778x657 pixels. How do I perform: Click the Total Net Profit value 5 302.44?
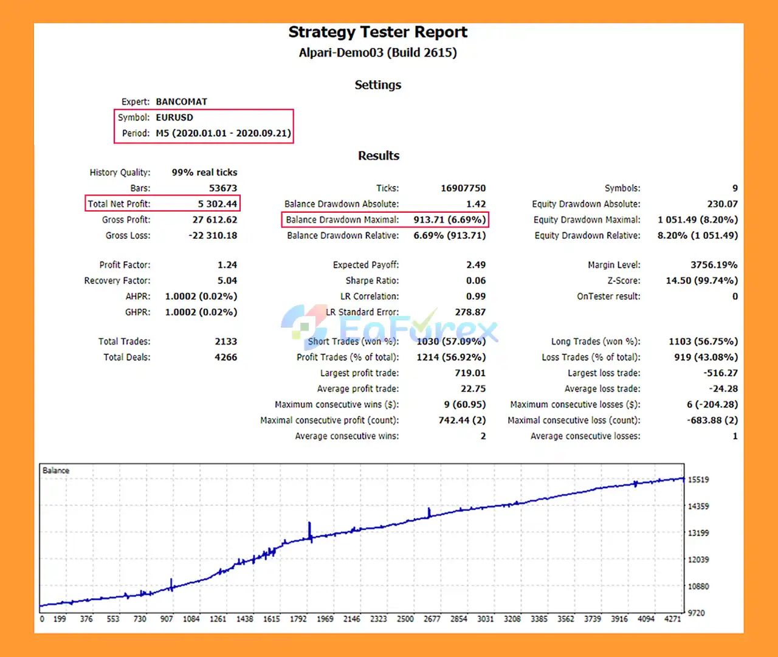217,204
